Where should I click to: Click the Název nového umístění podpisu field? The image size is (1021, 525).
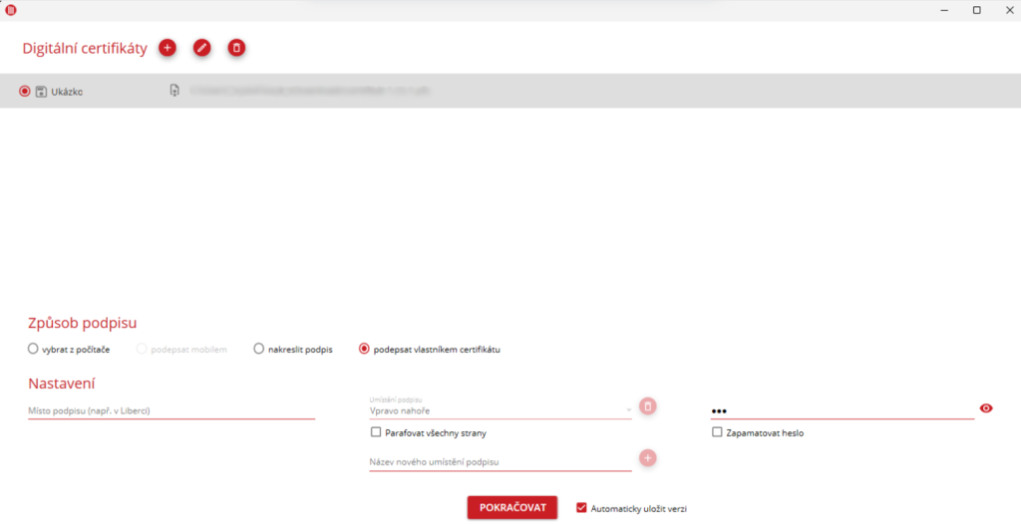point(500,462)
